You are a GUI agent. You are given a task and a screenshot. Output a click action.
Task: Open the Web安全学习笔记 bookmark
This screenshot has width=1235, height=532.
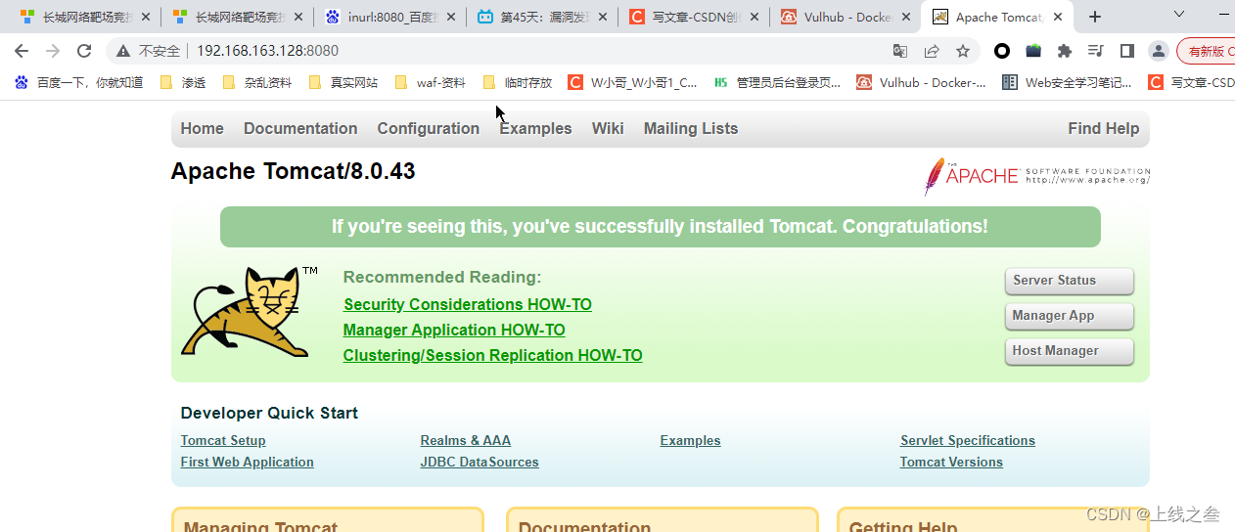click(x=1068, y=83)
